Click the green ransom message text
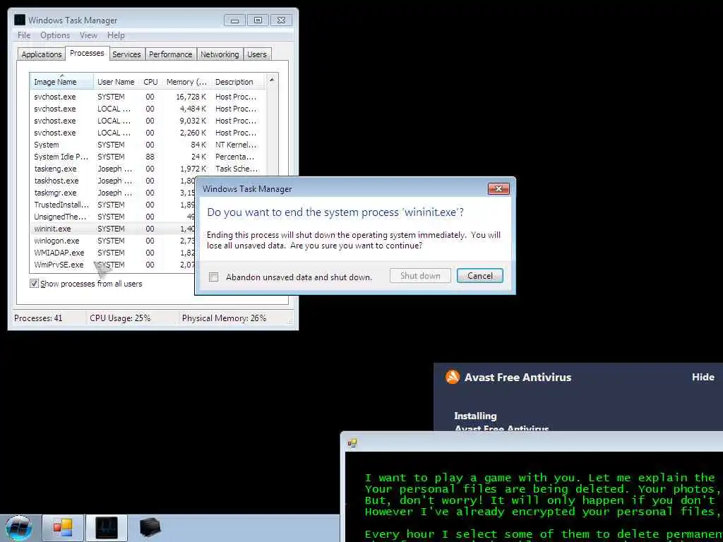Screen dimensions: 723x542 543,506
